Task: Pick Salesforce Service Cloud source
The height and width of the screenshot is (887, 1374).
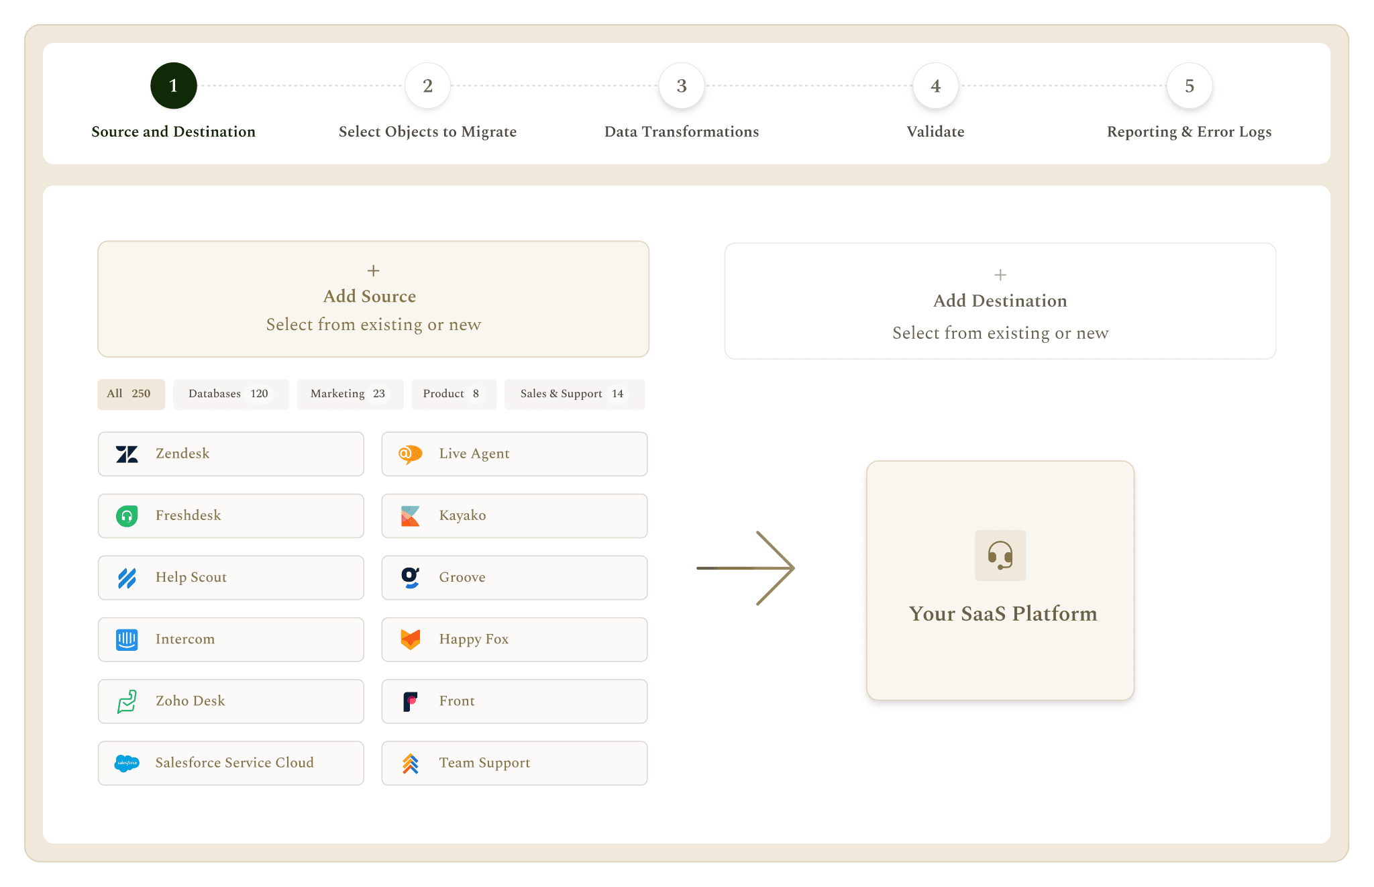Action: pyautogui.click(x=231, y=763)
